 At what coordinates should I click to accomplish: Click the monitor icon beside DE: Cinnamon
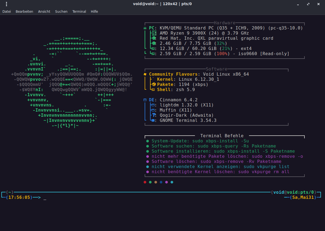coord(145,100)
